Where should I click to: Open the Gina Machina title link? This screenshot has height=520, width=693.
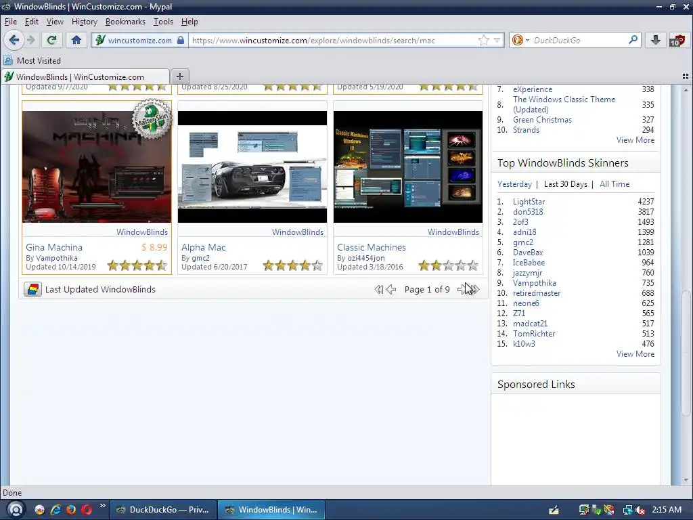(54, 247)
